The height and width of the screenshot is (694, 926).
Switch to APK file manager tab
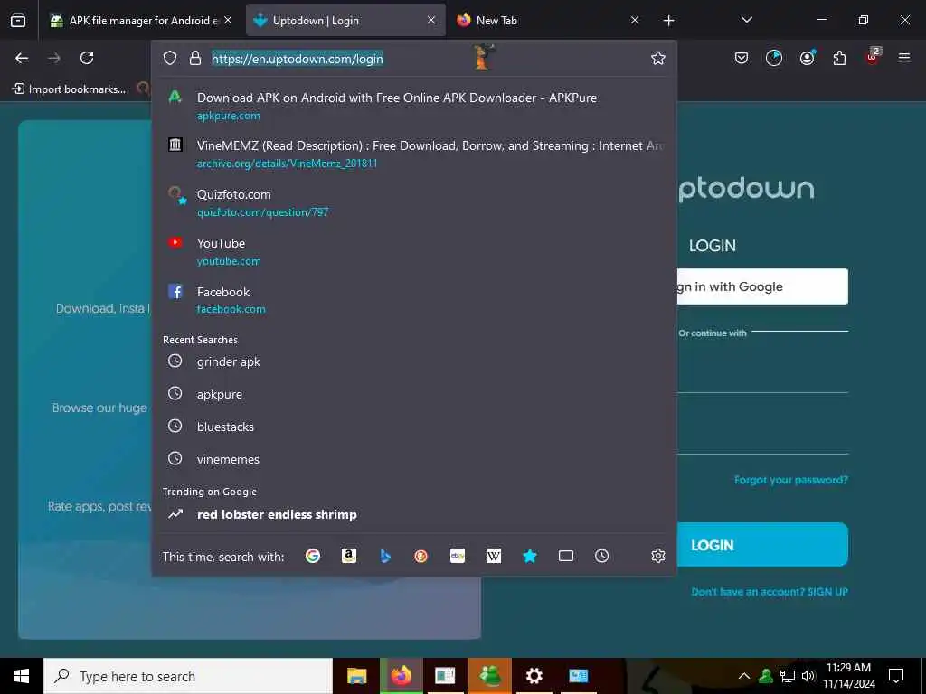tap(142, 21)
